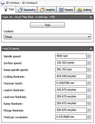This screenshot has width=95, height=124.
Task: Increase Feed per tooth with stepper
Action: click(x=89, y=82)
